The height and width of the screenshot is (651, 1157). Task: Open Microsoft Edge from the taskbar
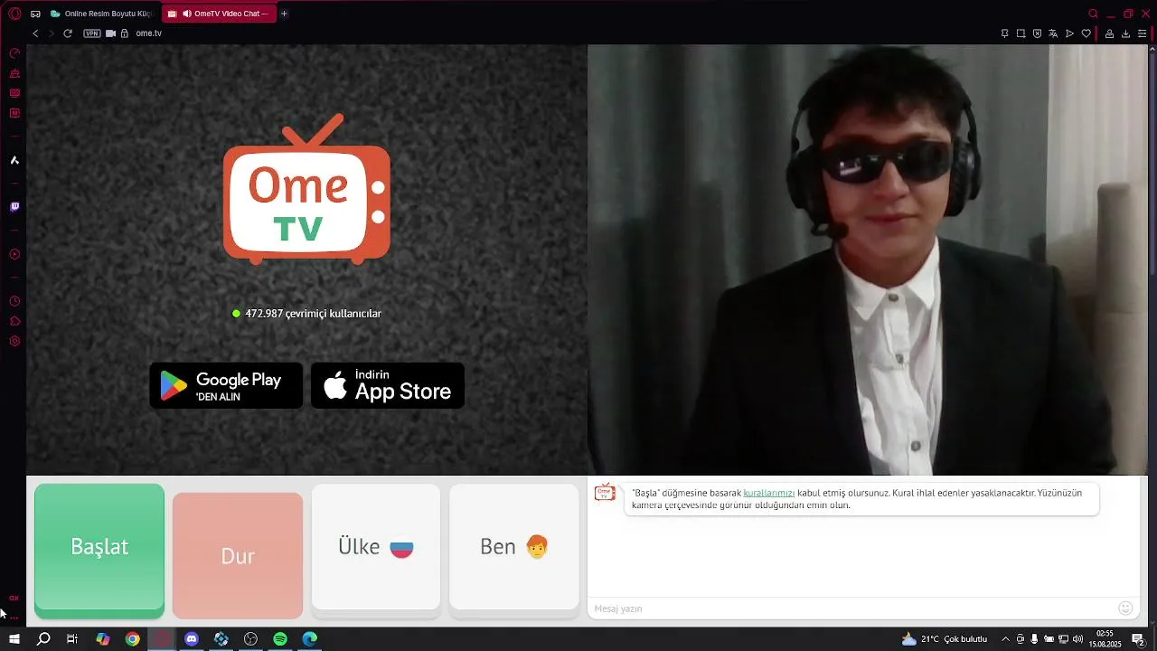[x=310, y=639]
